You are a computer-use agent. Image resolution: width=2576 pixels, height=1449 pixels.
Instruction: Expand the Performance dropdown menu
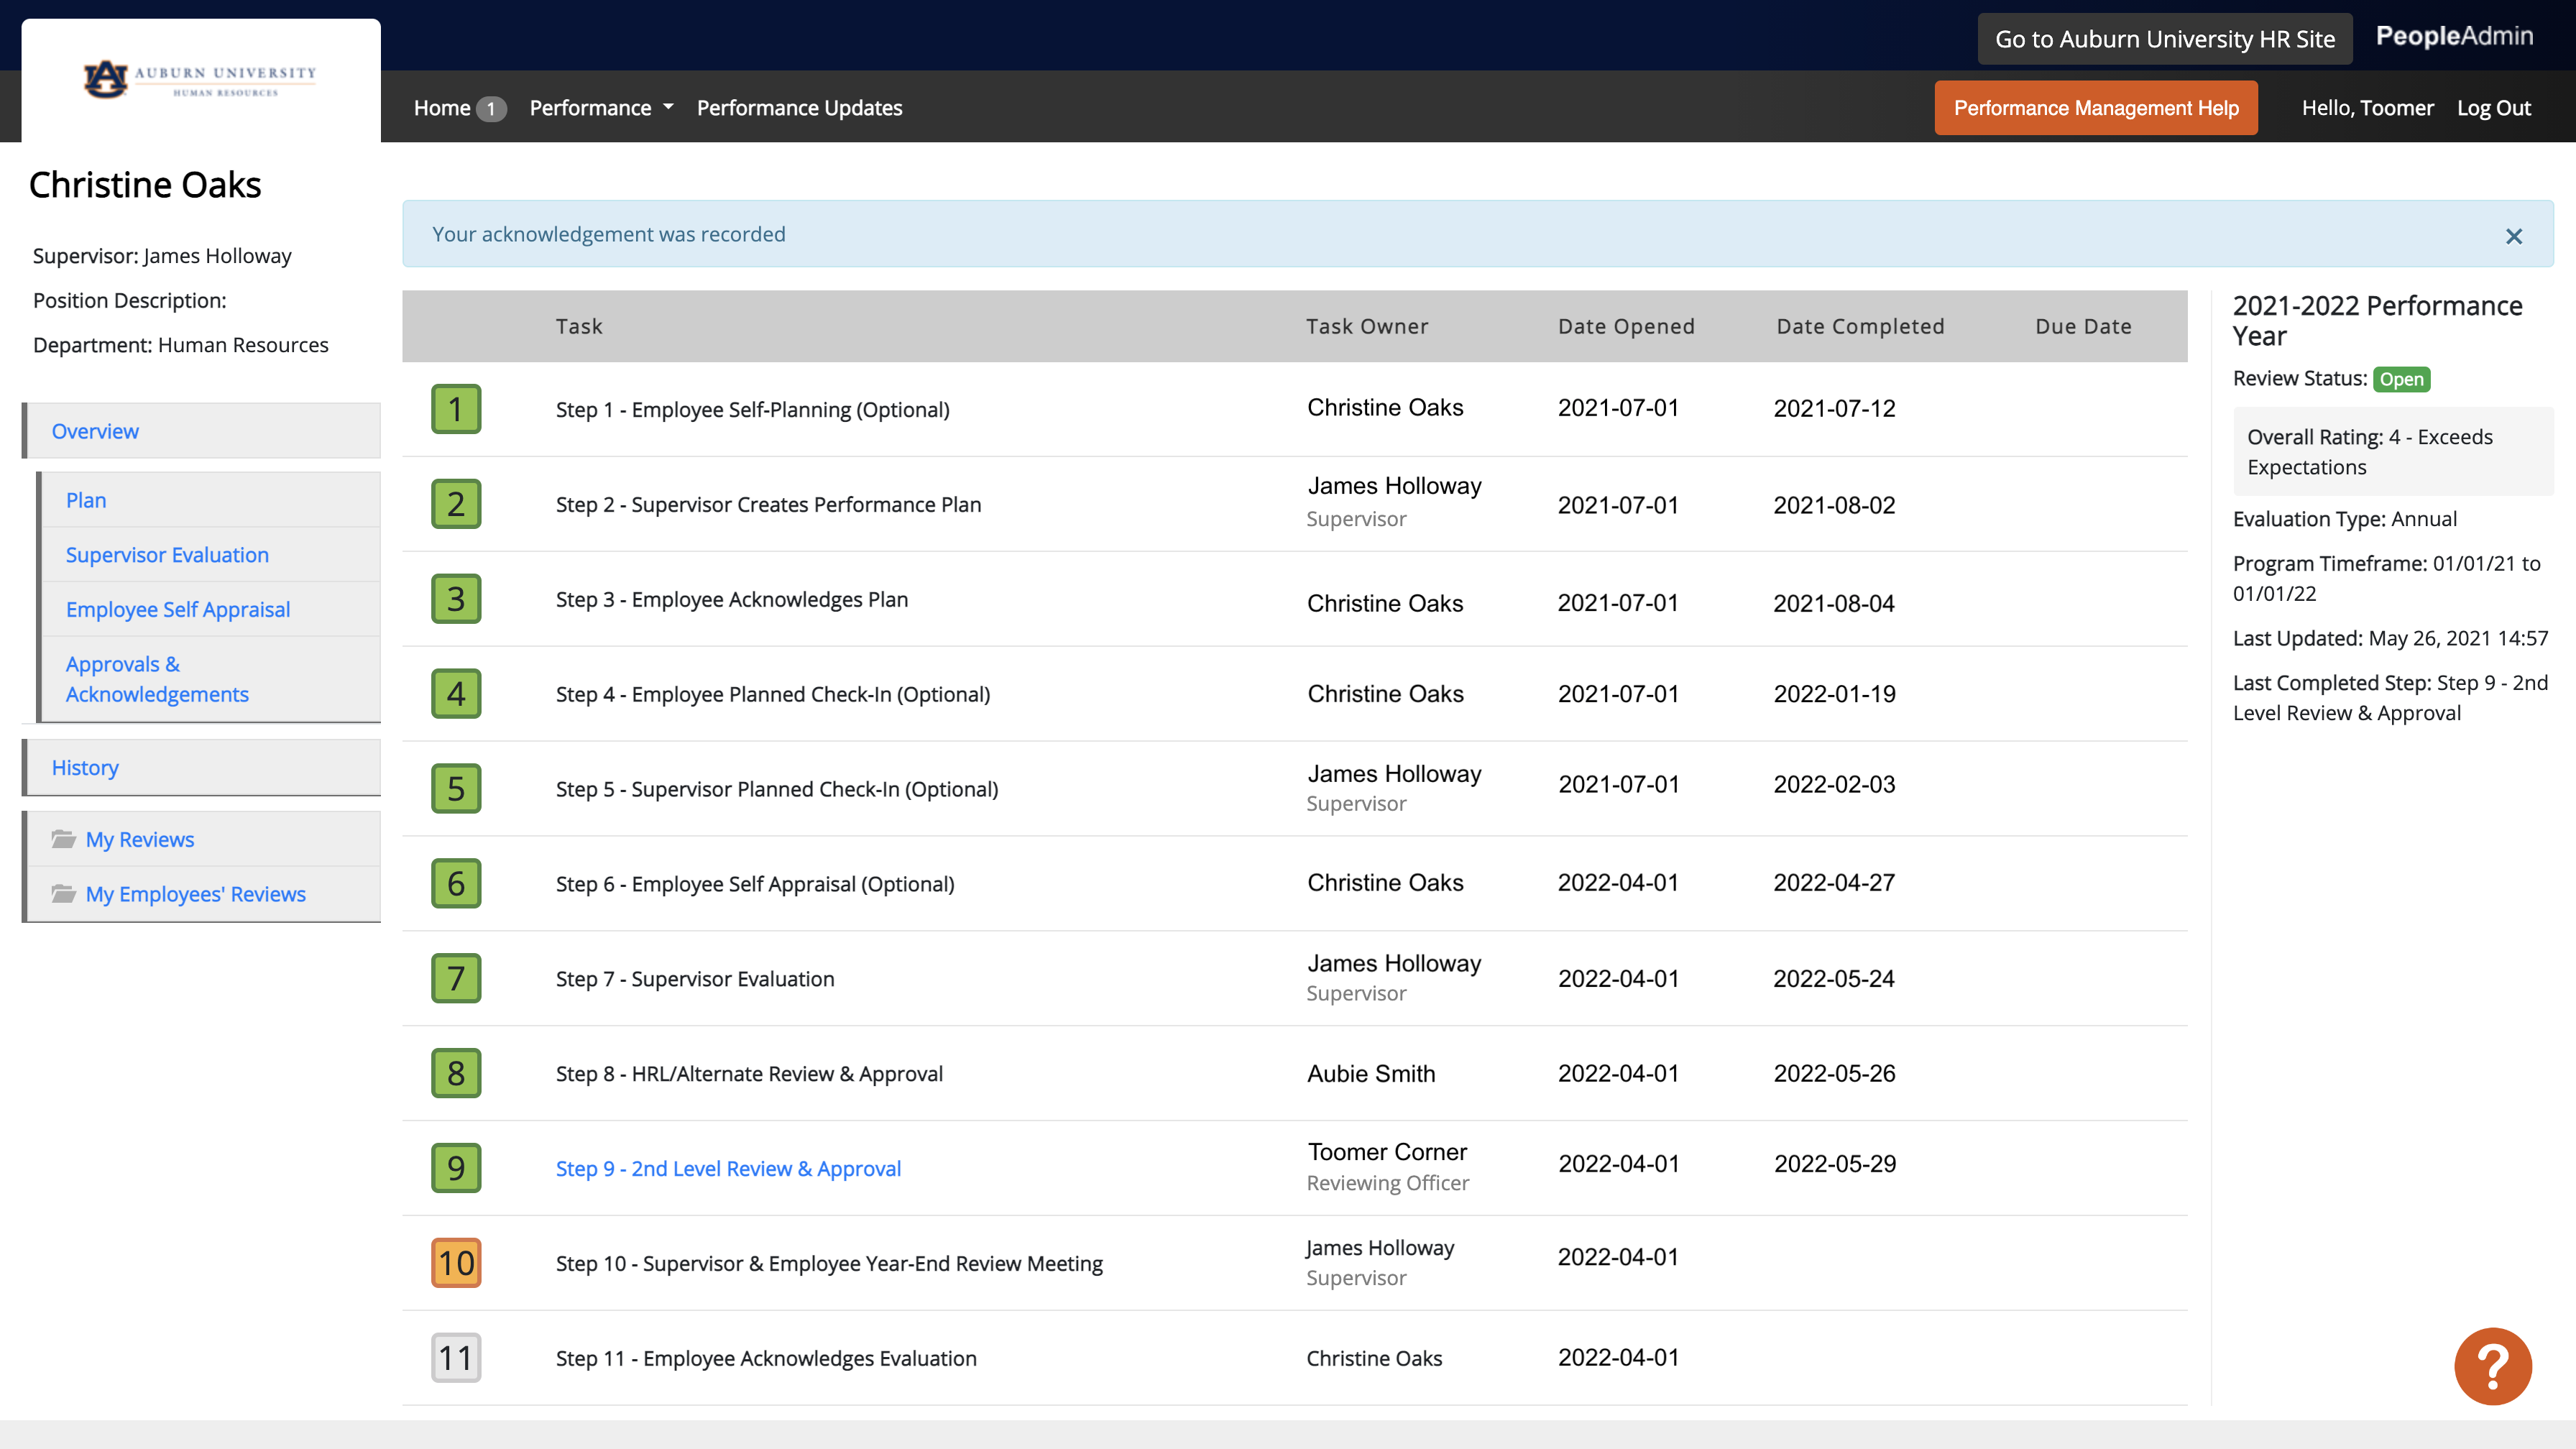click(x=601, y=108)
